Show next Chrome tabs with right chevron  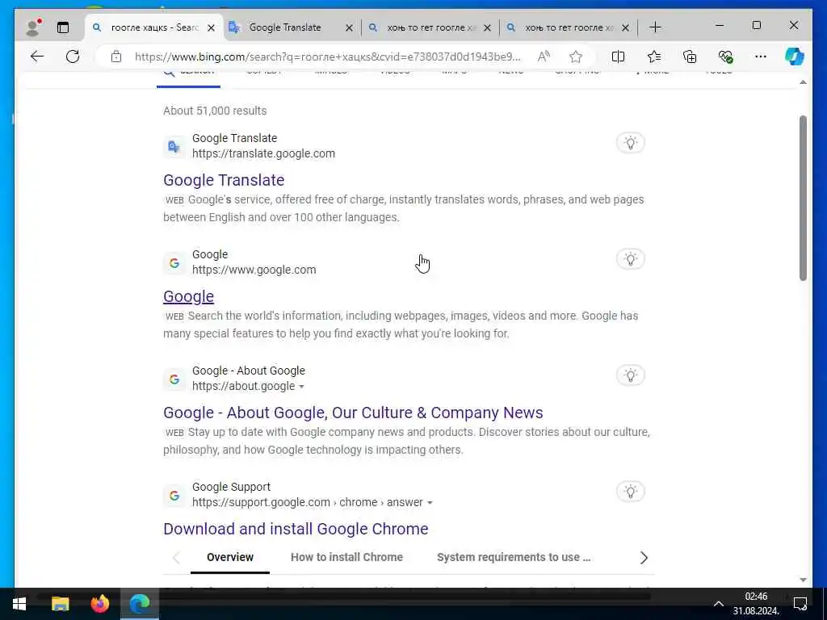644,558
